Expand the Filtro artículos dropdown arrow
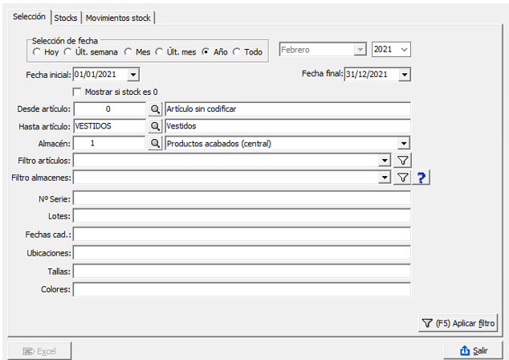Screen dimensions: 509x360 (x=385, y=160)
